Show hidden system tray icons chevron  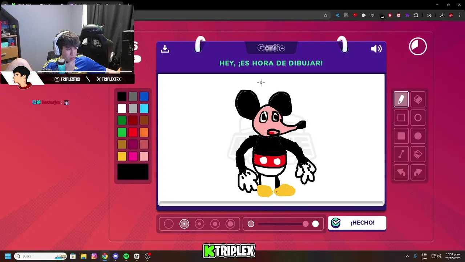407,256
